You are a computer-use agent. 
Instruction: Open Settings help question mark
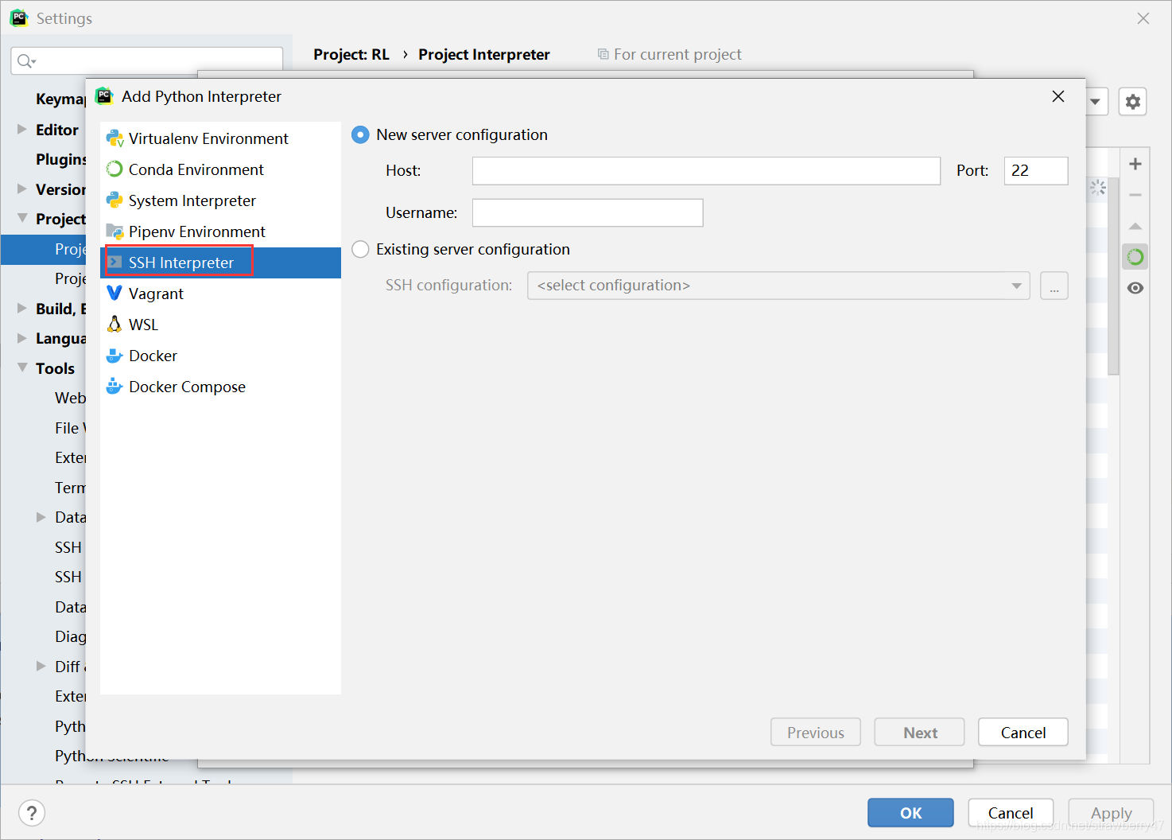[x=32, y=813]
